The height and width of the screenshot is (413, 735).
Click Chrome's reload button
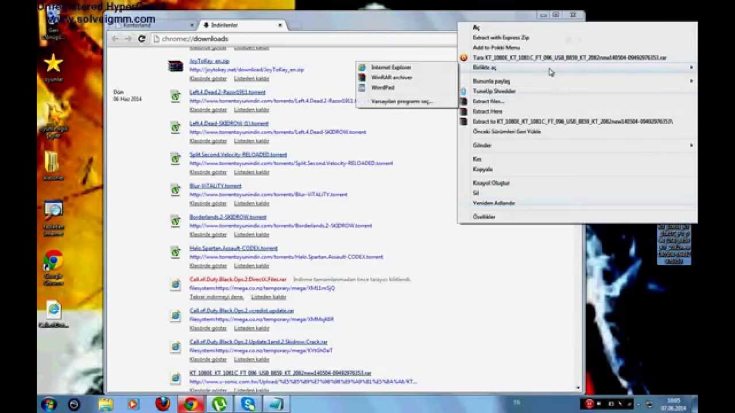pyautogui.click(x=142, y=39)
